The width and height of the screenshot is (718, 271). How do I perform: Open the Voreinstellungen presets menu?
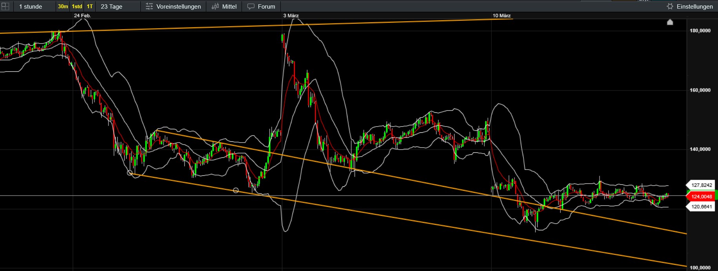click(173, 6)
